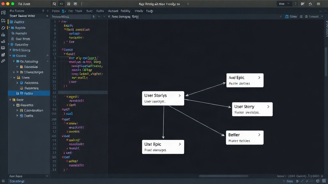Select the User Storys diagram card
The height and width of the screenshot is (184, 328).
163,98
